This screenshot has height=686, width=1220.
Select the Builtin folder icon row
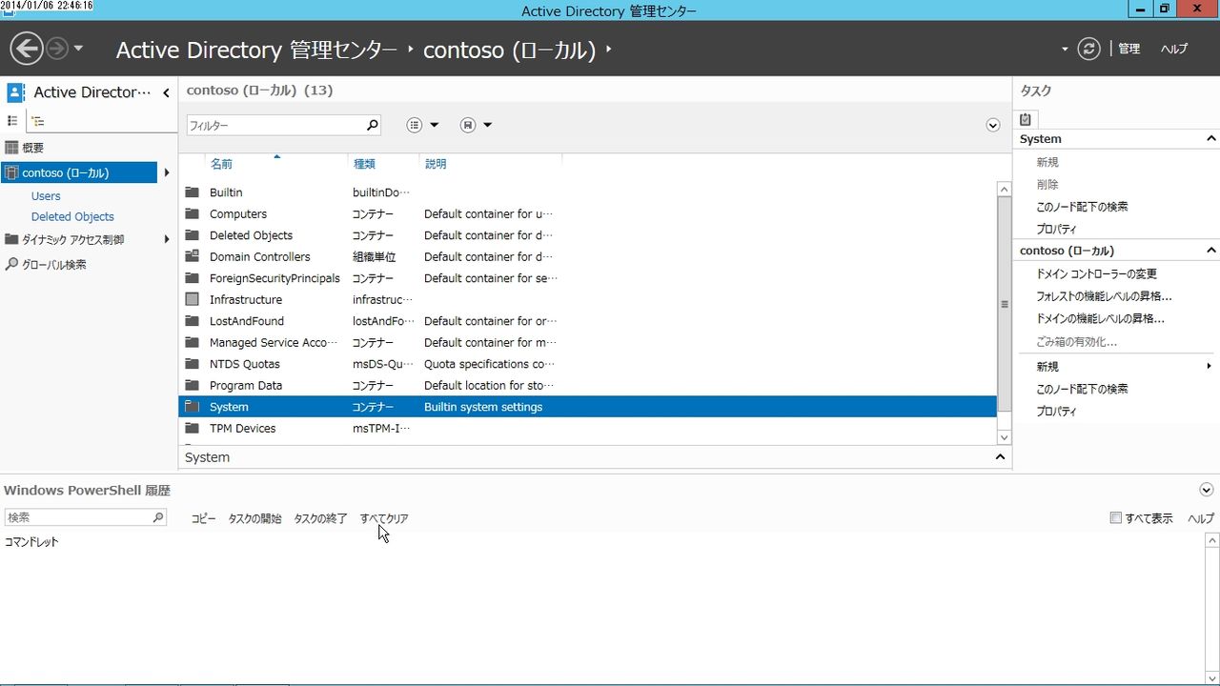click(192, 192)
